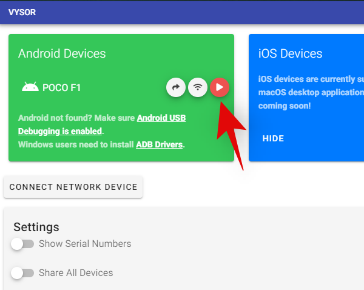
Task: Click the share arrow icon for POCO F1
Action: (x=176, y=87)
